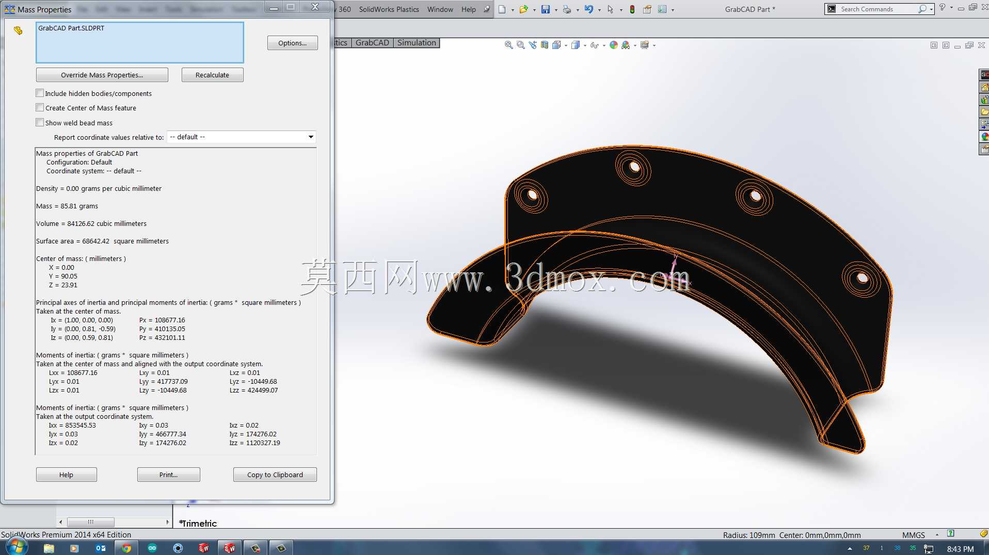Click the Edit Appearance color ball icon
This screenshot has width=989, height=555.
click(x=614, y=45)
